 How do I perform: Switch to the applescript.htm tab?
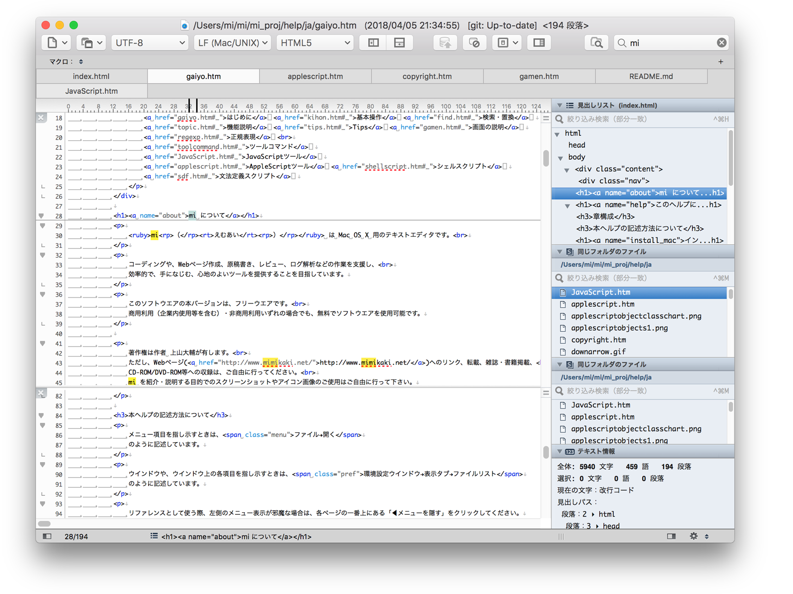coord(315,76)
